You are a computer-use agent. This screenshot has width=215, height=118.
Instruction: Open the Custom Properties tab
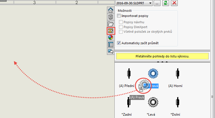click(111, 45)
